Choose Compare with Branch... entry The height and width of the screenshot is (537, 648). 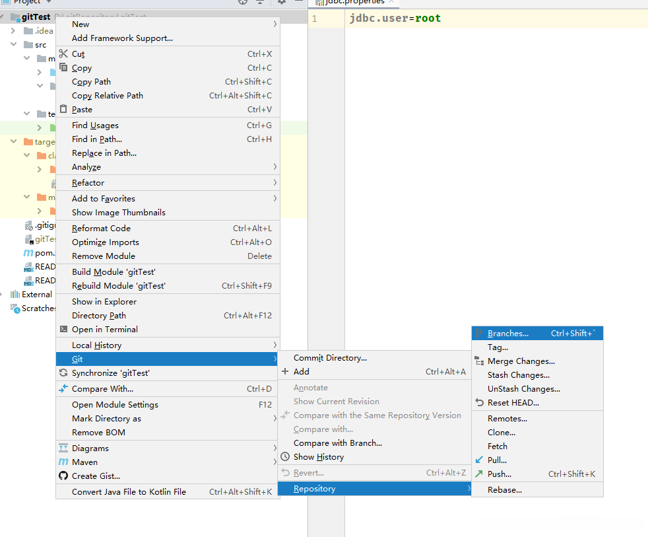374,443
